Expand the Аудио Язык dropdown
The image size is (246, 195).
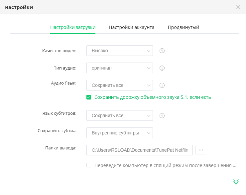pyautogui.click(x=120, y=85)
